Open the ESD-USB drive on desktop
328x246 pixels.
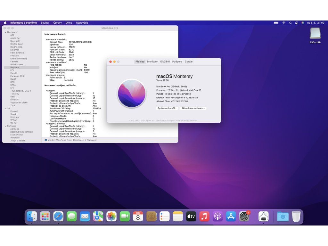315,34
